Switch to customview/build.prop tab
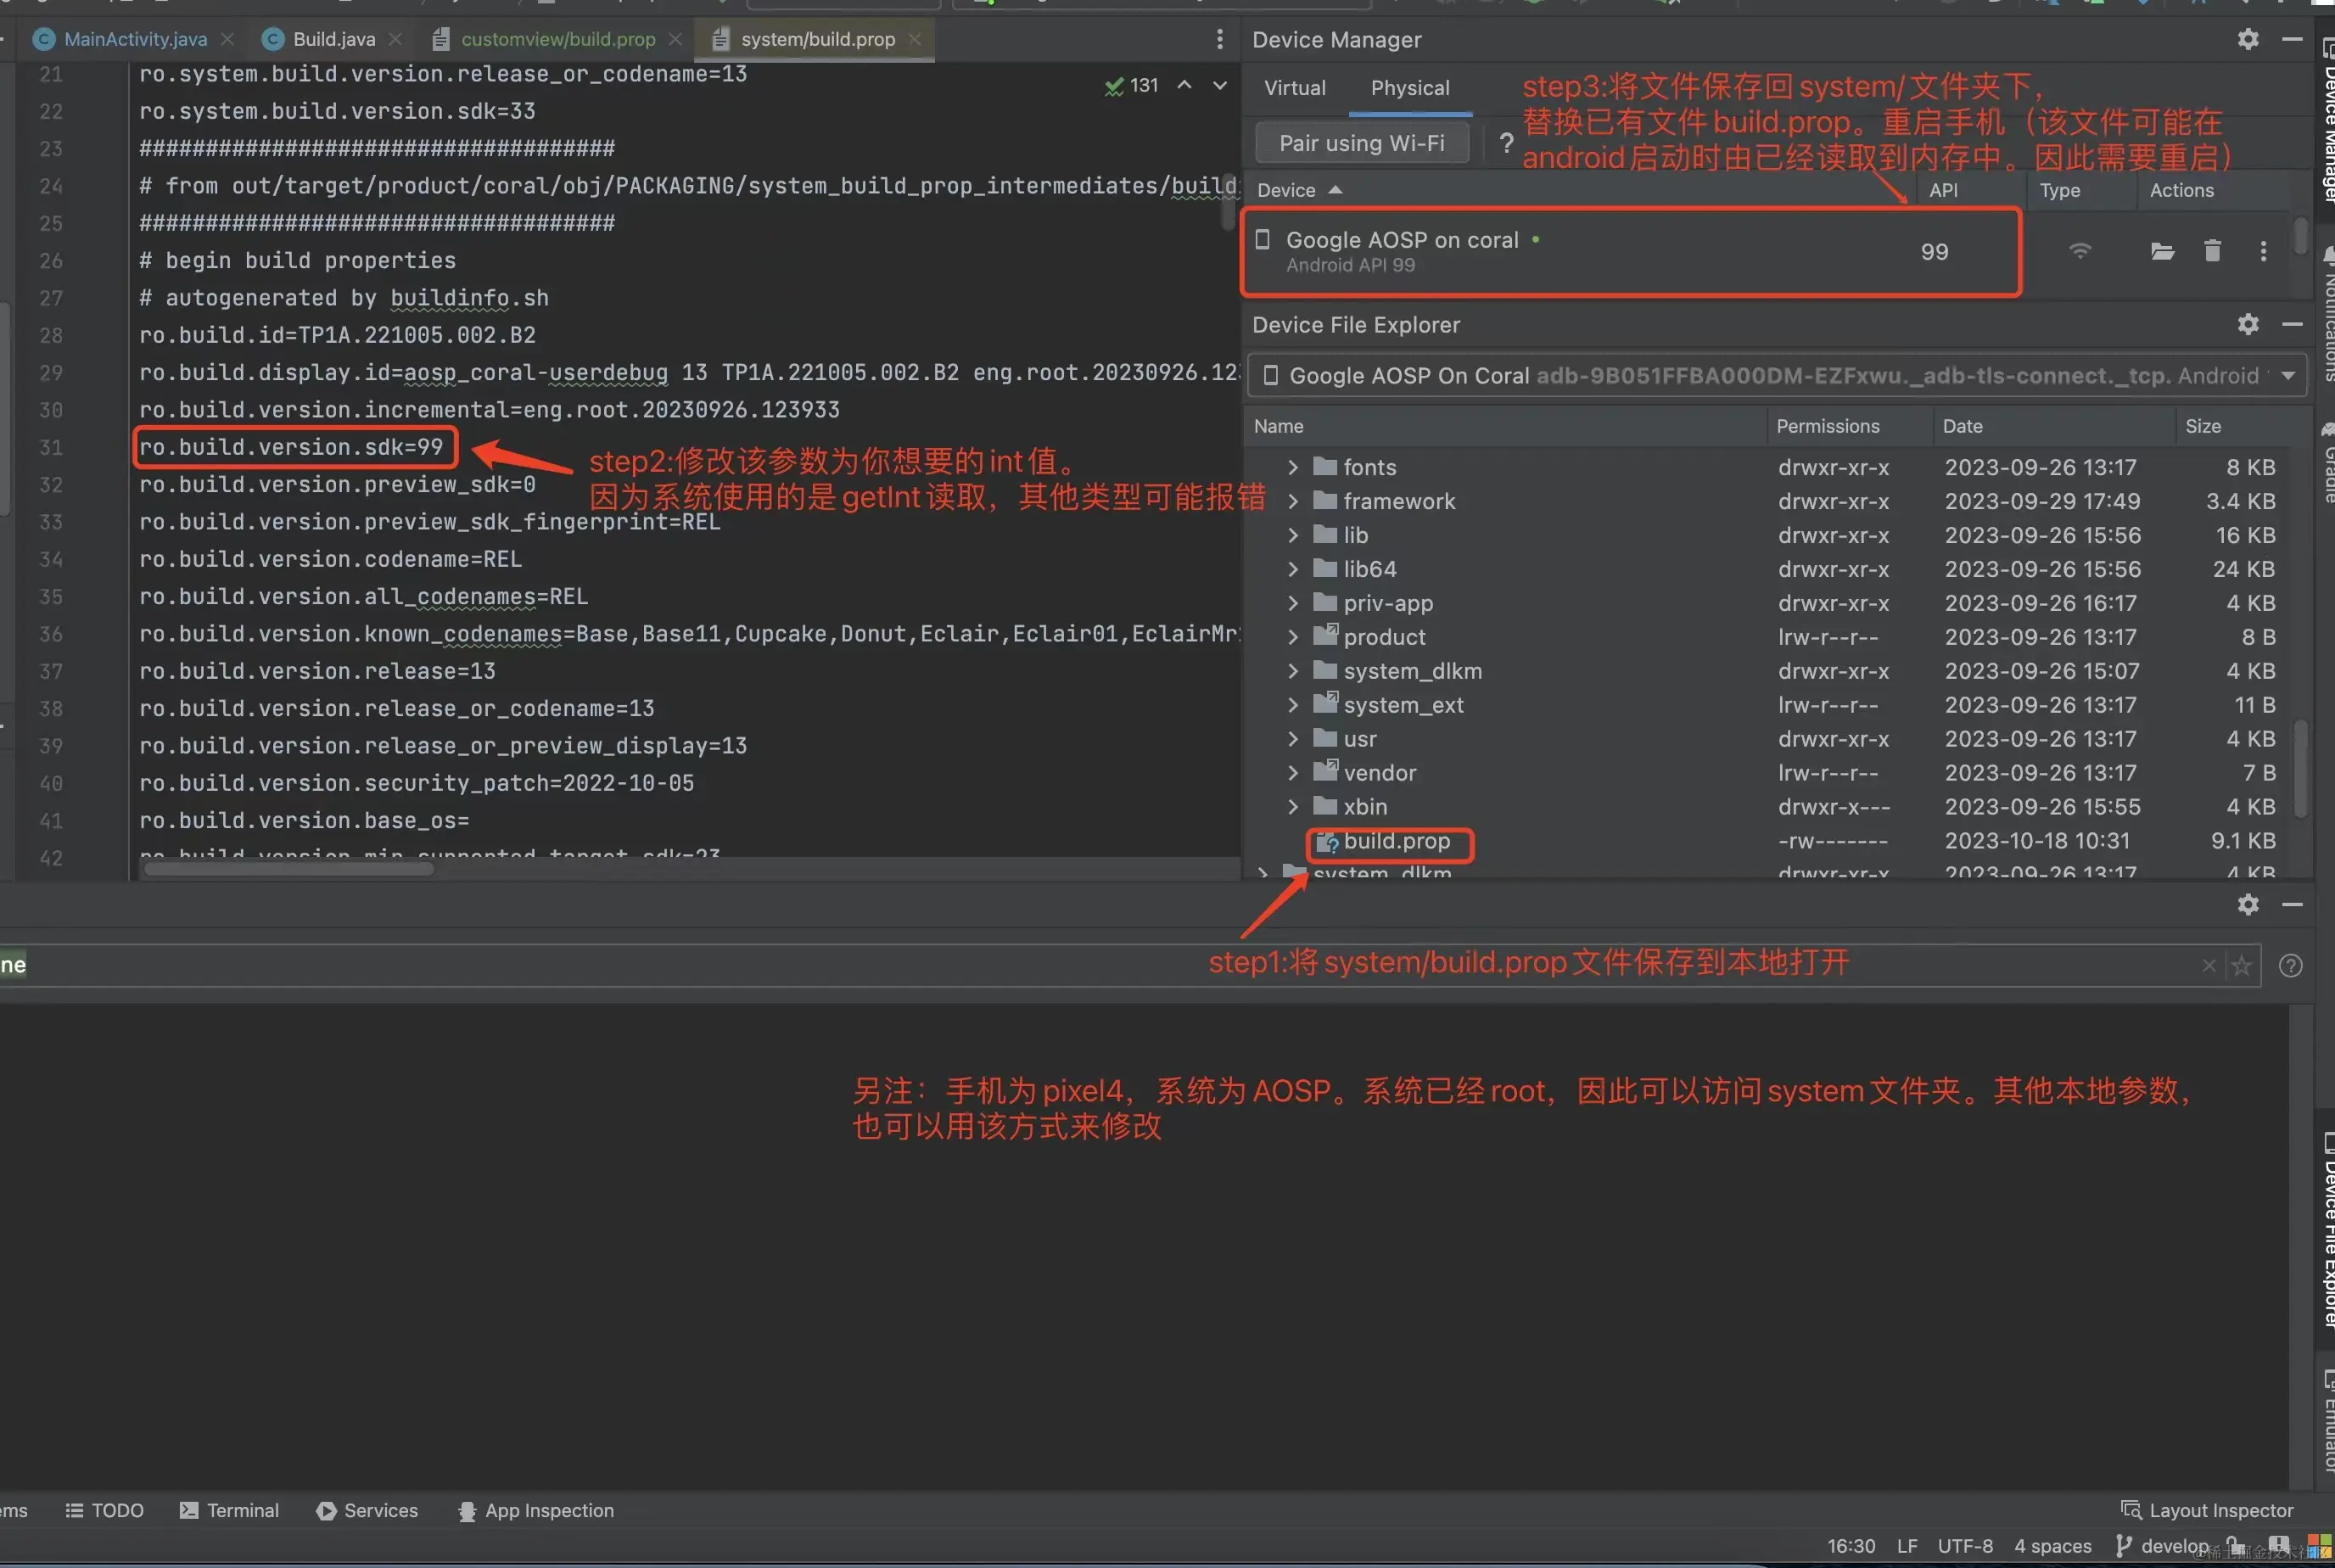Screen dimensions: 2335x1568 point(557,39)
